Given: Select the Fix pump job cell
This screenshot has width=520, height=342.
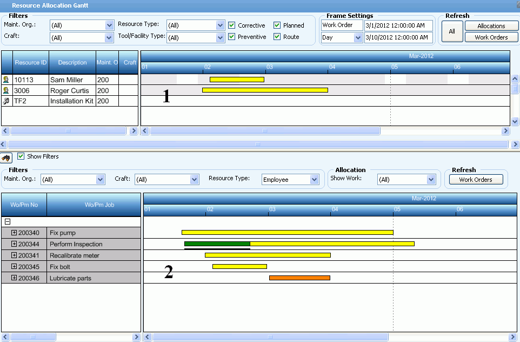Looking at the screenshot, I should [94, 233].
